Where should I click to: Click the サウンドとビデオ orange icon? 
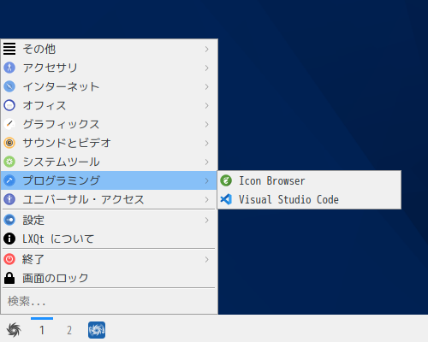click(x=9, y=143)
